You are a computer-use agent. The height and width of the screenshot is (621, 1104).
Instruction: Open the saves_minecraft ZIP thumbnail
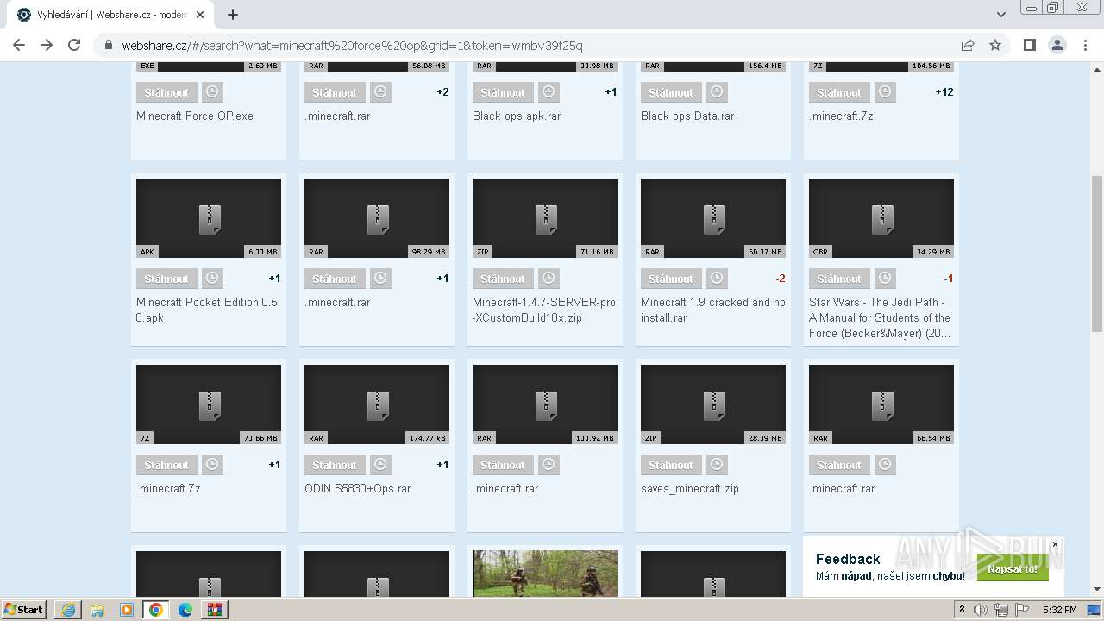coord(713,405)
